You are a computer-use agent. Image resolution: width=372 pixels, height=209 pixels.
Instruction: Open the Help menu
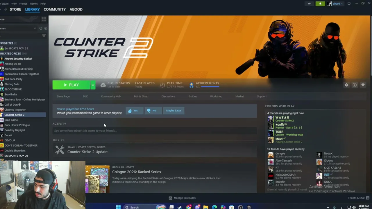point(43,4)
